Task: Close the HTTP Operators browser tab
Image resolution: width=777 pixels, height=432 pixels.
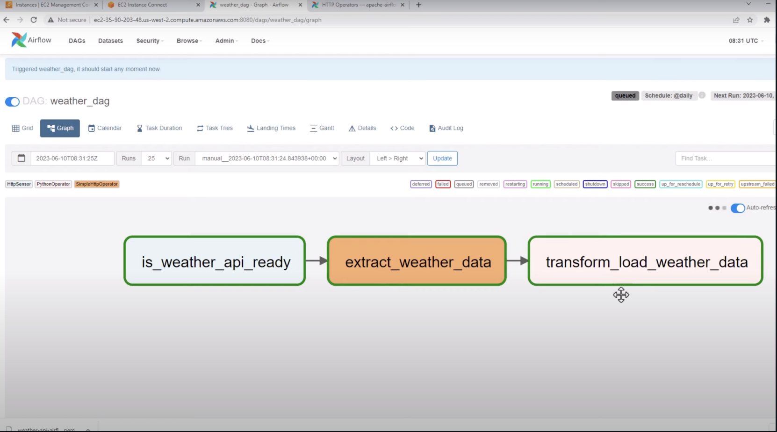Action: point(403,5)
